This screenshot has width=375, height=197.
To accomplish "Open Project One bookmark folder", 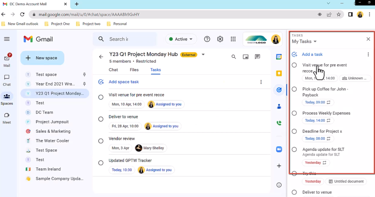I will click(57, 24).
